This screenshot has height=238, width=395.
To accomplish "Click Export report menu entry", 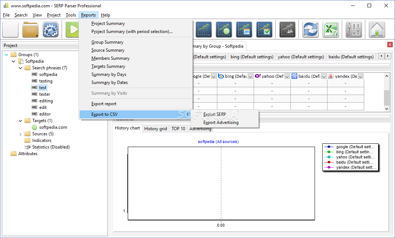I will click(x=104, y=104).
